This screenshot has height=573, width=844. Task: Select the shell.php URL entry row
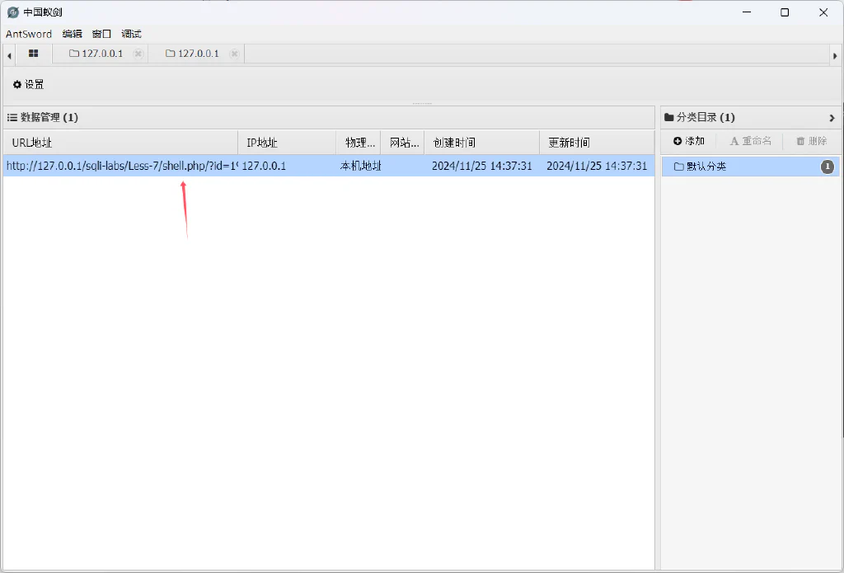[x=328, y=166]
